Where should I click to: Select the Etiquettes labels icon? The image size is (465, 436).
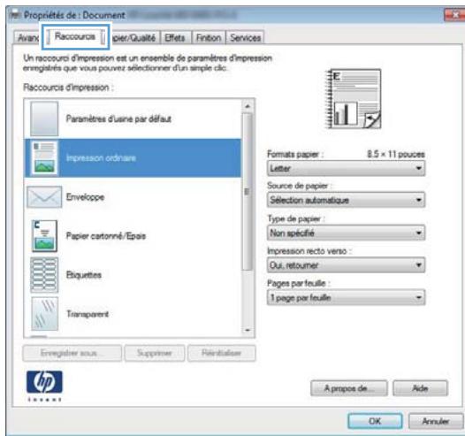(x=44, y=275)
